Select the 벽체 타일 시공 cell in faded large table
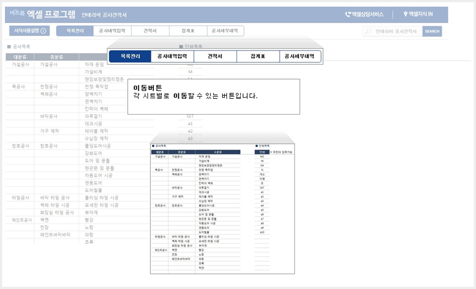The image size is (476, 289). click(55, 205)
